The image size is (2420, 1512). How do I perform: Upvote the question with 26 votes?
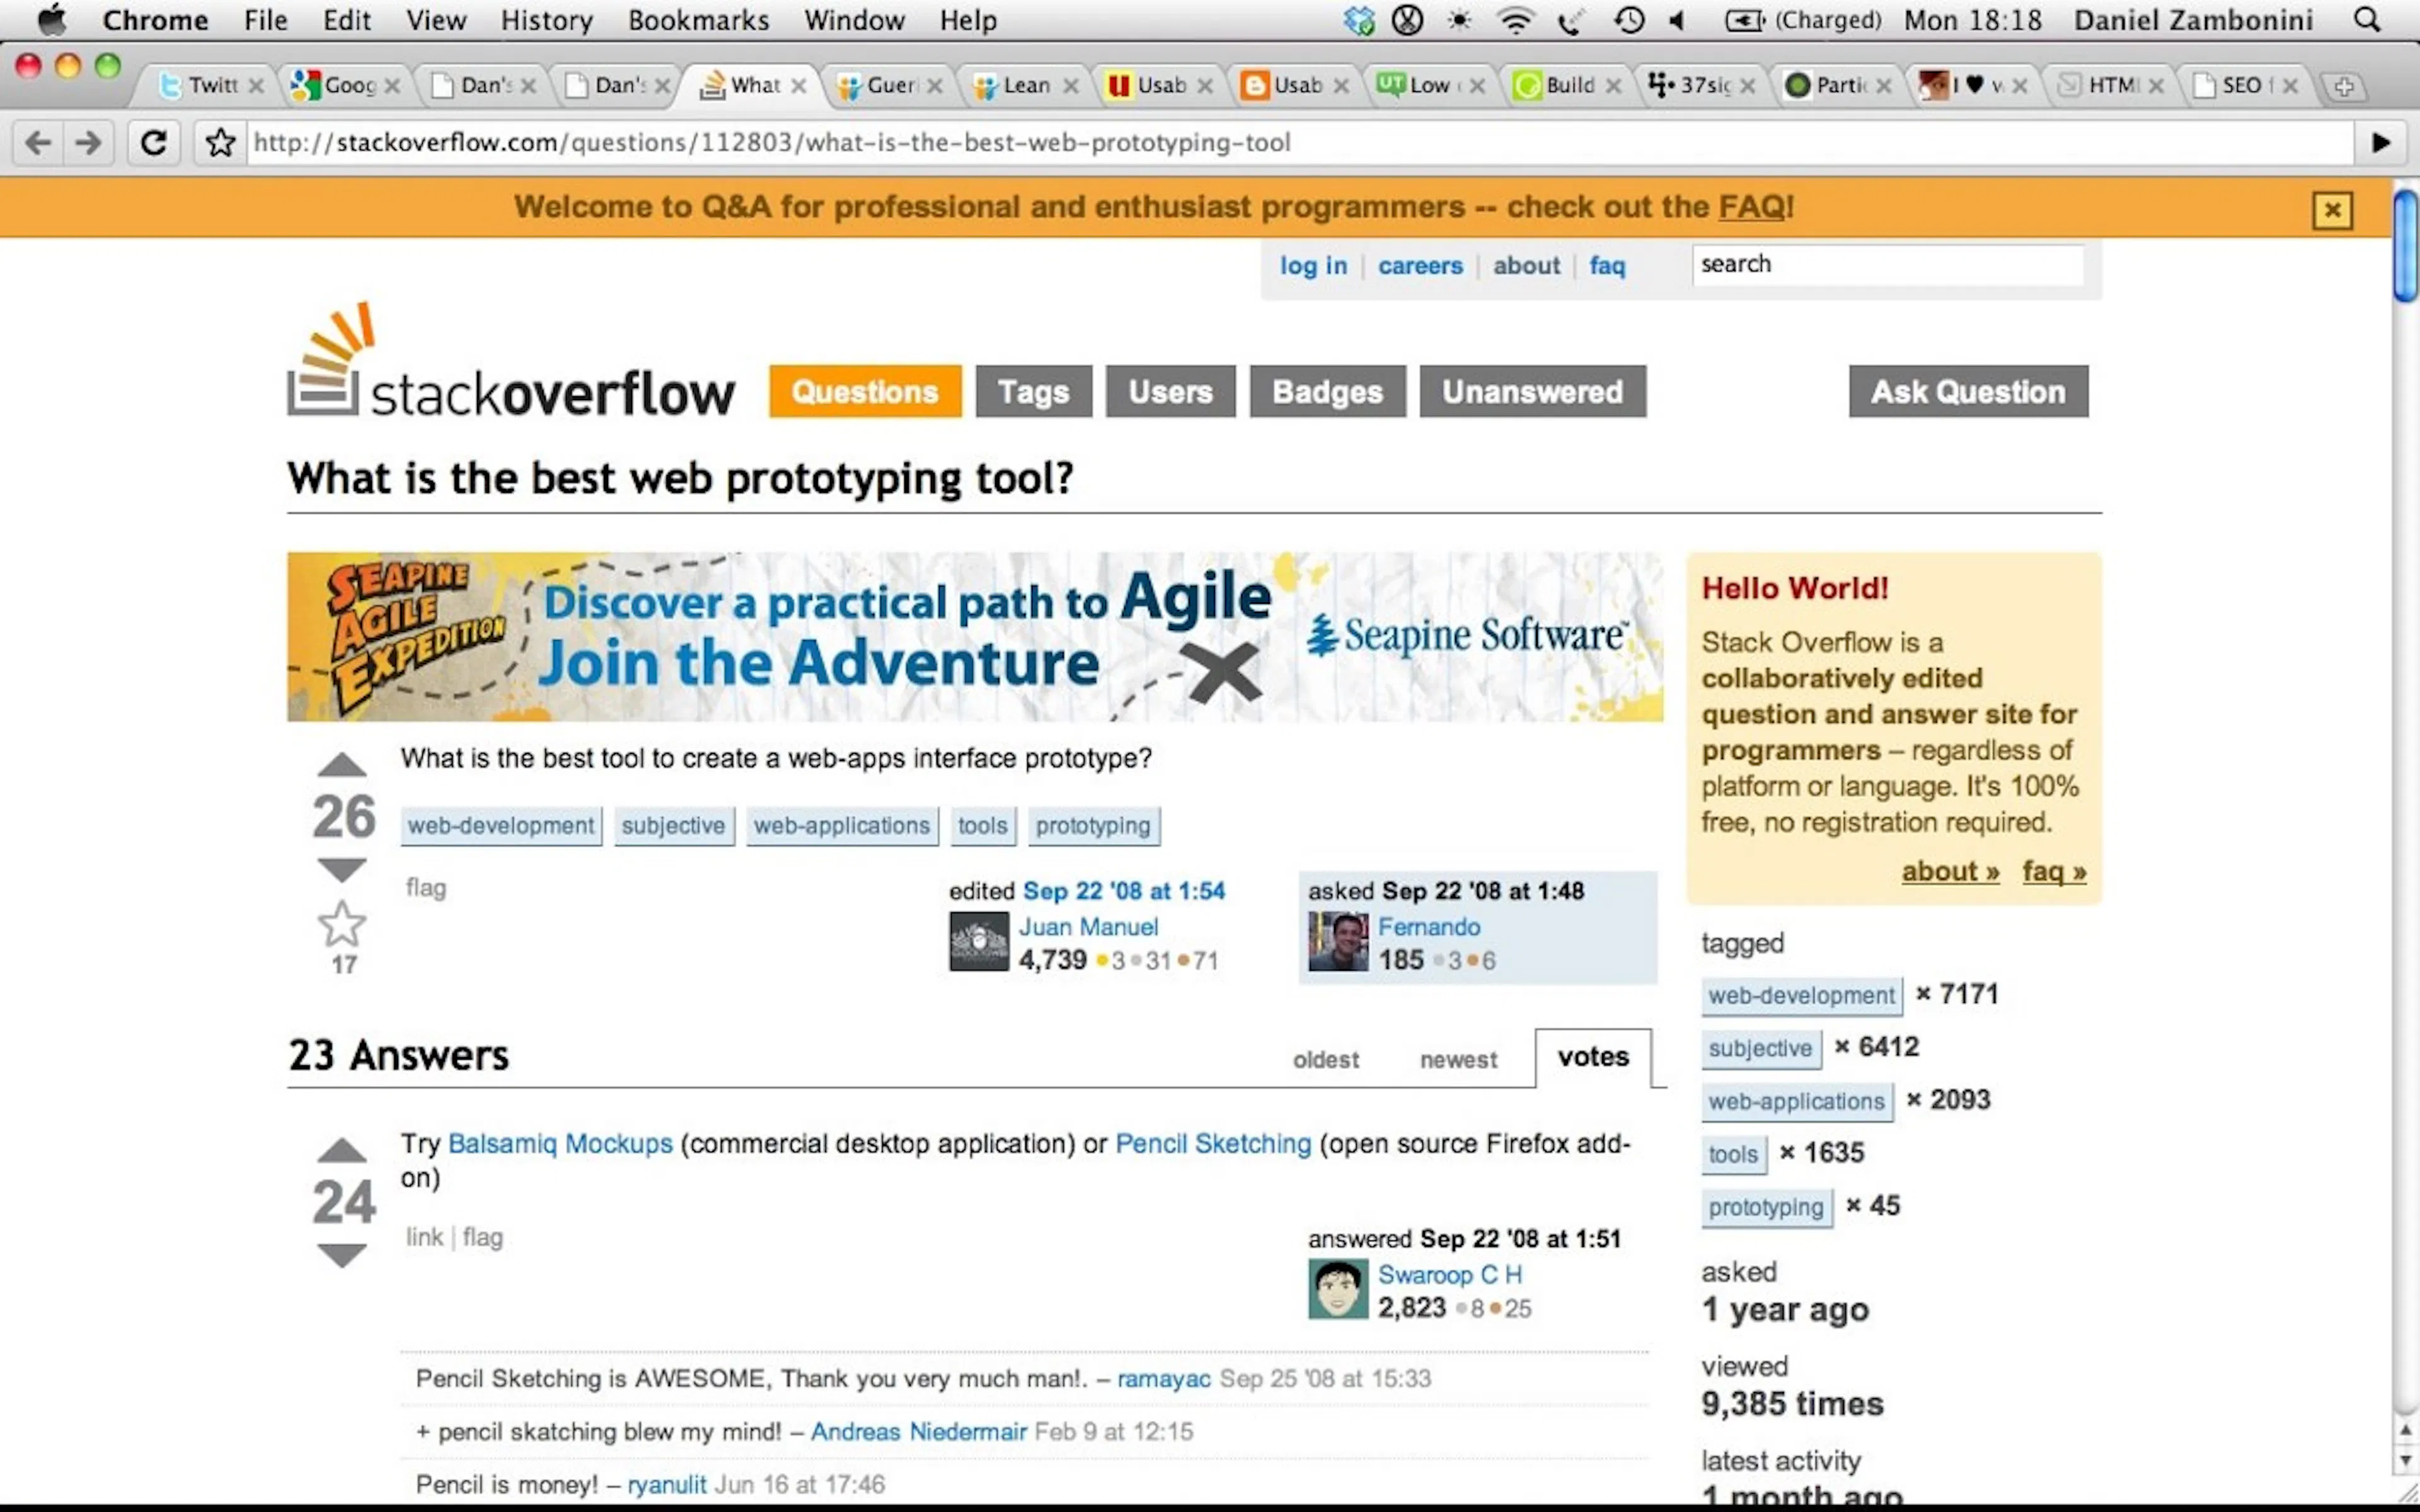click(x=342, y=765)
